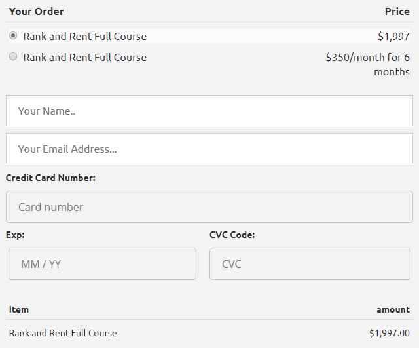The width and height of the screenshot is (419, 348).
Task: Click the Exp: label
Action: (x=15, y=235)
